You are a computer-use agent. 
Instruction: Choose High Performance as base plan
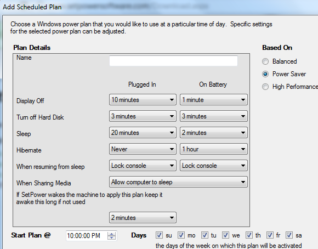(265, 87)
